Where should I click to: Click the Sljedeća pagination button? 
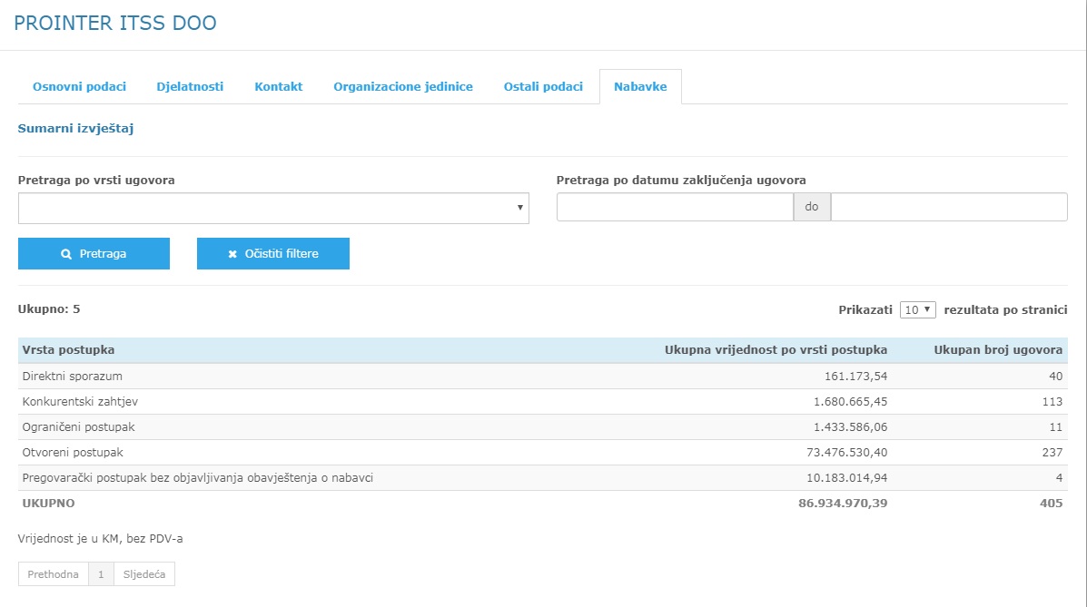tap(144, 573)
